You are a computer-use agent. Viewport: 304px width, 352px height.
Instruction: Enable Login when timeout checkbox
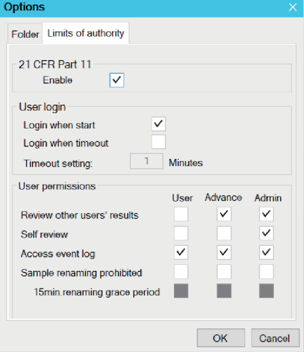click(158, 142)
